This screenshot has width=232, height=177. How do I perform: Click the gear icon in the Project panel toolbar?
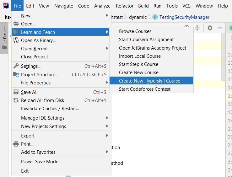point(210,28)
